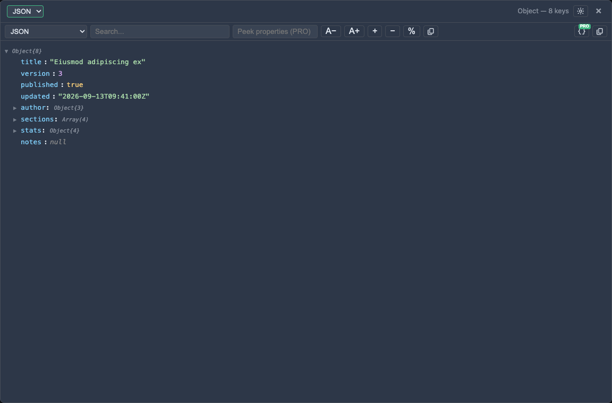Click the copy icon beside the PRO button
612x403 pixels.
(599, 31)
